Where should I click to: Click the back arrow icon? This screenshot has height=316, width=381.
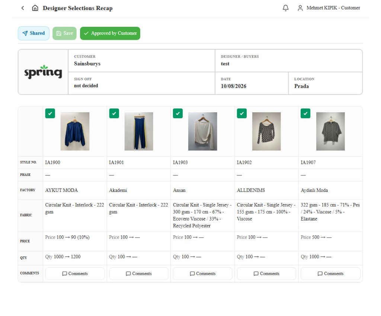(x=23, y=8)
